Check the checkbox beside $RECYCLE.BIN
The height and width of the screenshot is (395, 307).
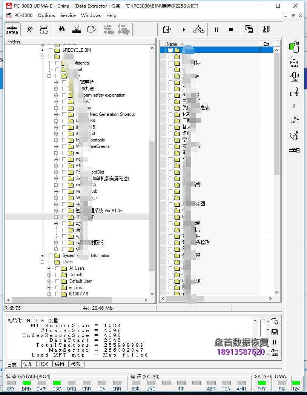(51, 50)
